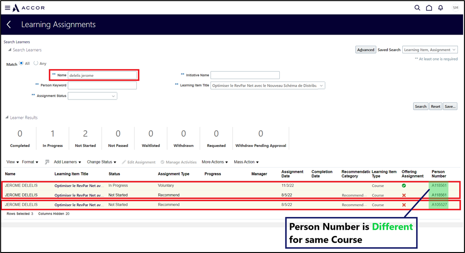
Task: Click the Reset button
Action: coord(436,106)
